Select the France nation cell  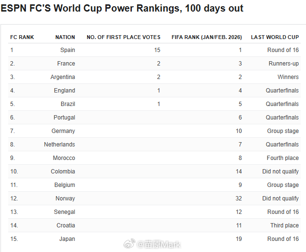tap(66, 64)
